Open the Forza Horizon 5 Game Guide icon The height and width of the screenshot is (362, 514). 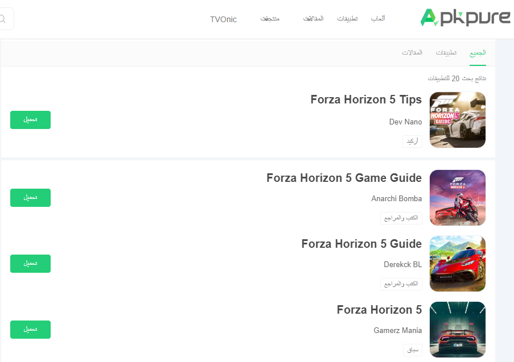458,198
